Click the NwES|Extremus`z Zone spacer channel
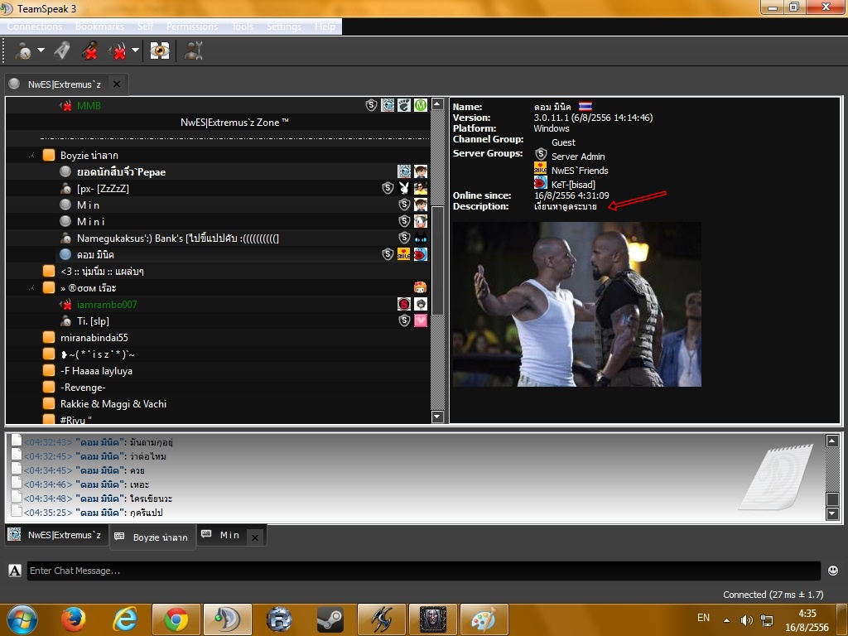 234,123
